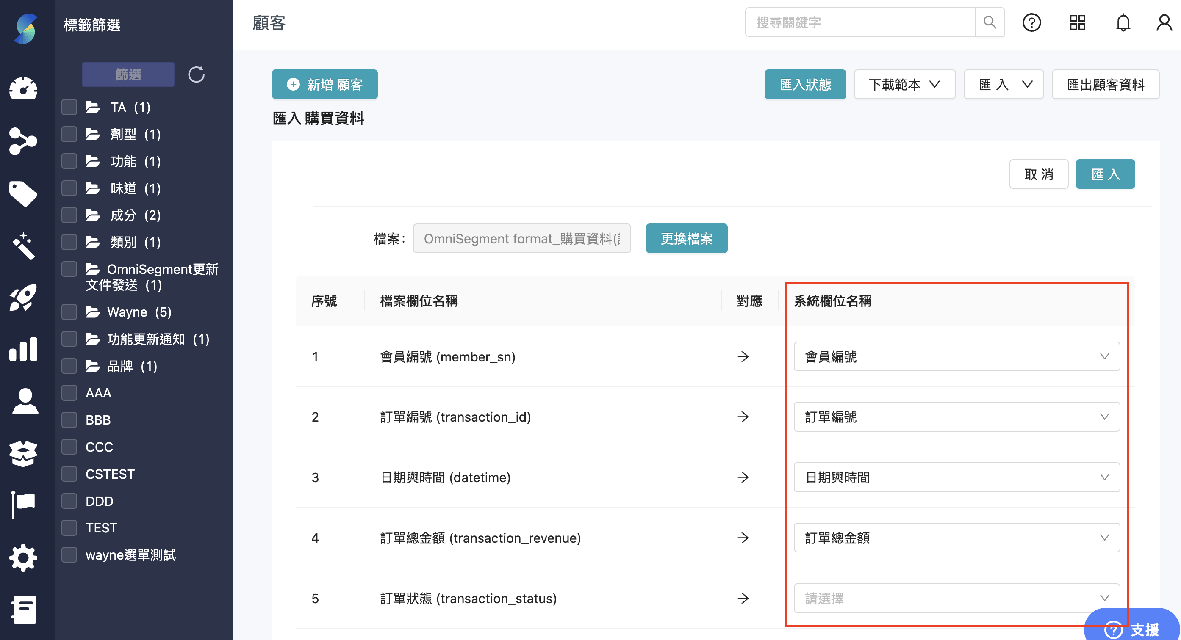
Task: Click the 更換檔案 button
Action: 686,238
